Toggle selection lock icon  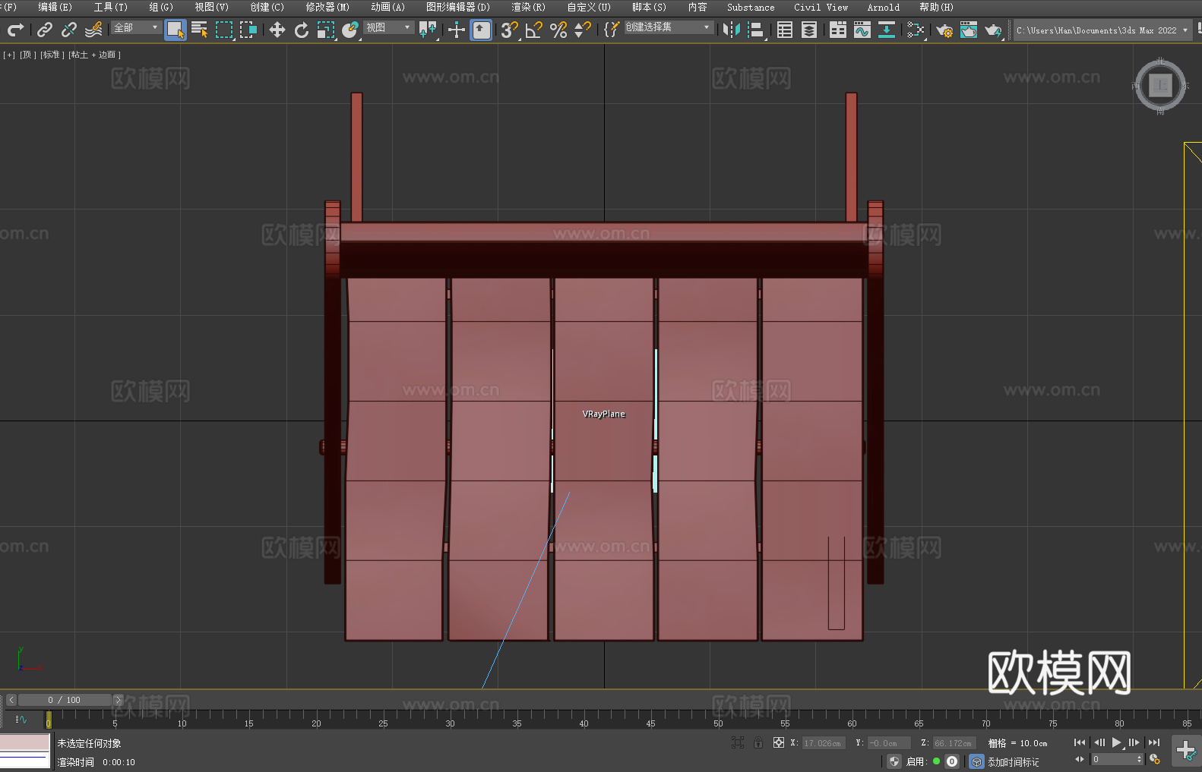[x=758, y=742]
